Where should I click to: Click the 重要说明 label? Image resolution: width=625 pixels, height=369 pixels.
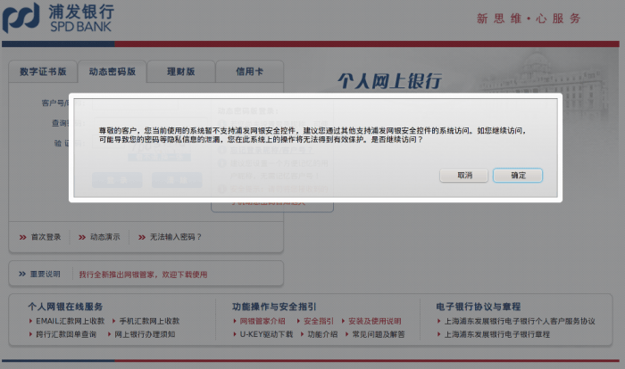(x=45, y=275)
